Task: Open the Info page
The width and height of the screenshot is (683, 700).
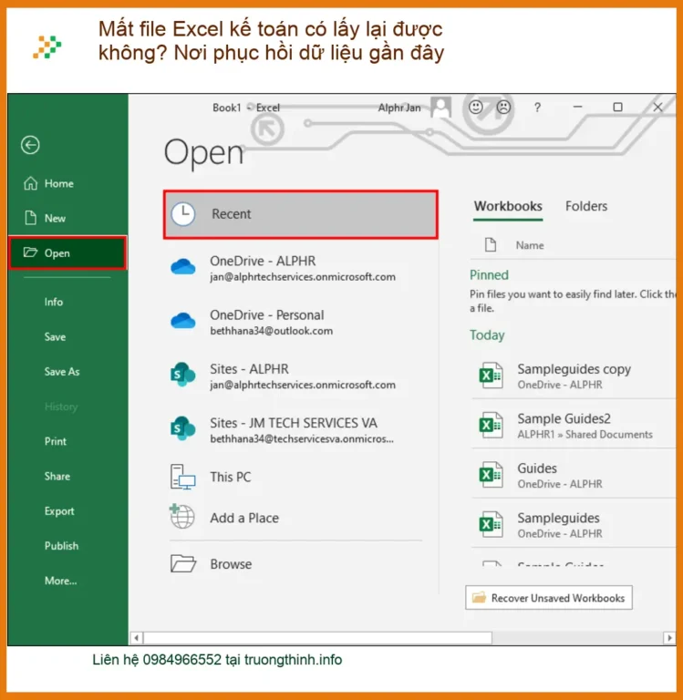Action: coord(54,303)
